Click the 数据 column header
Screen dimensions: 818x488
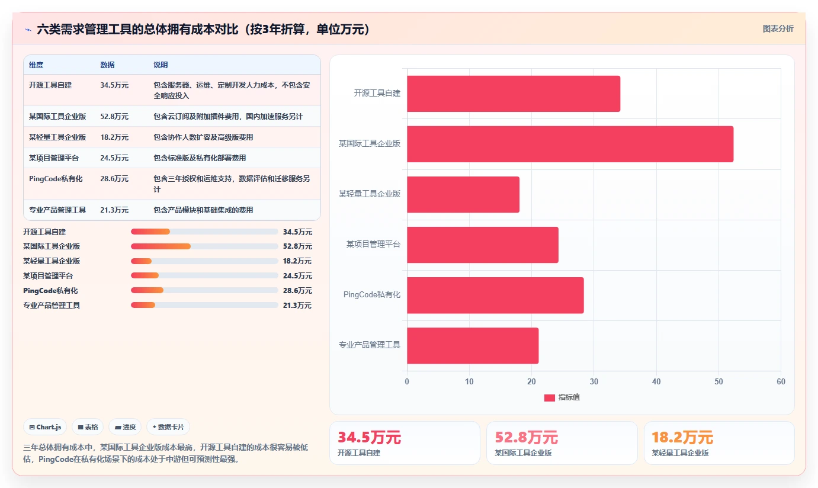[107, 65]
